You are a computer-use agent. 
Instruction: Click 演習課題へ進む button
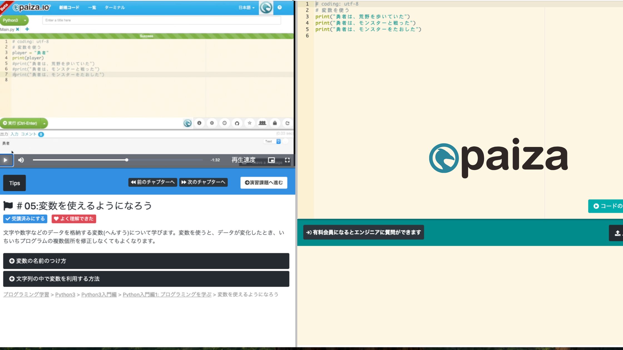click(264, 182)
